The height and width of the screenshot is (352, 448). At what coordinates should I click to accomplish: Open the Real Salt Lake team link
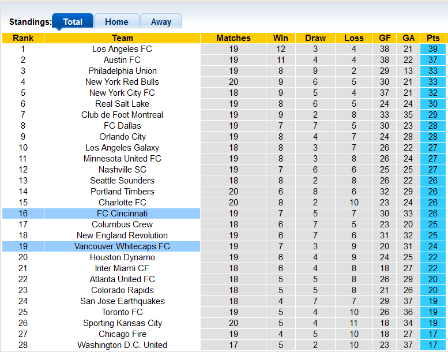coord(122,104)
